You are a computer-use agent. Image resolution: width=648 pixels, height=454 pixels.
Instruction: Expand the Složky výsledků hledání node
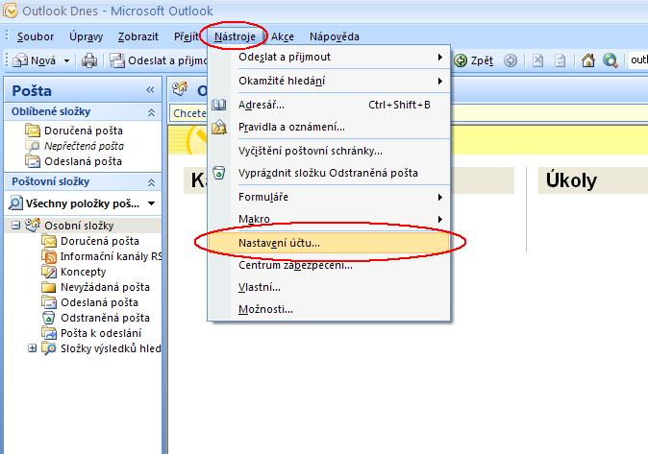[32, 348]
